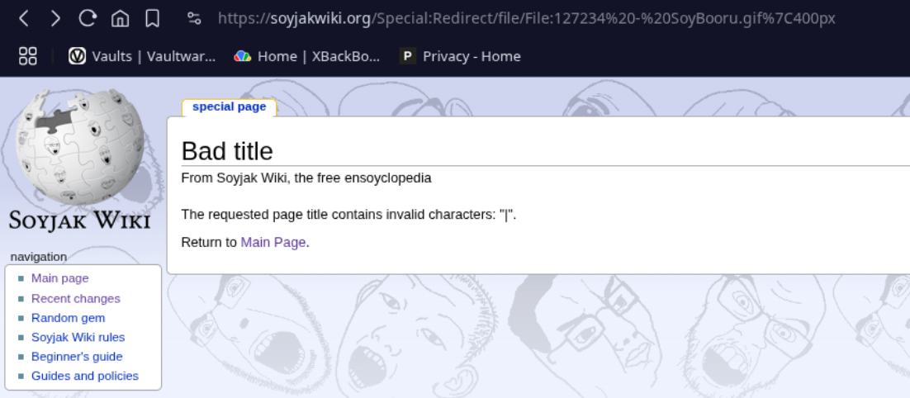Open the speed dial grid icon

coord(28,56)
